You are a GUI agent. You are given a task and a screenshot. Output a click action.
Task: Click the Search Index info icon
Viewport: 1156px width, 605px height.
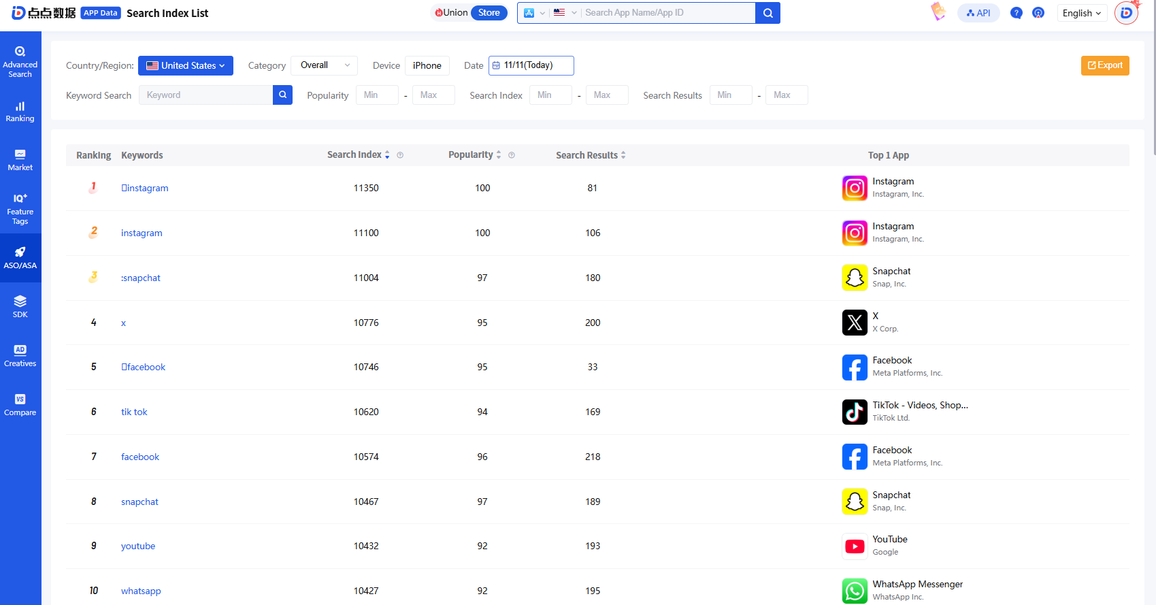[x=400, y=155]
